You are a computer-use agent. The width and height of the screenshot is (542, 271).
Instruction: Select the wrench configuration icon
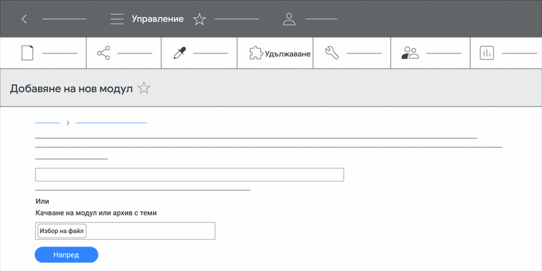pyautogui.click(x=332, y=54)
